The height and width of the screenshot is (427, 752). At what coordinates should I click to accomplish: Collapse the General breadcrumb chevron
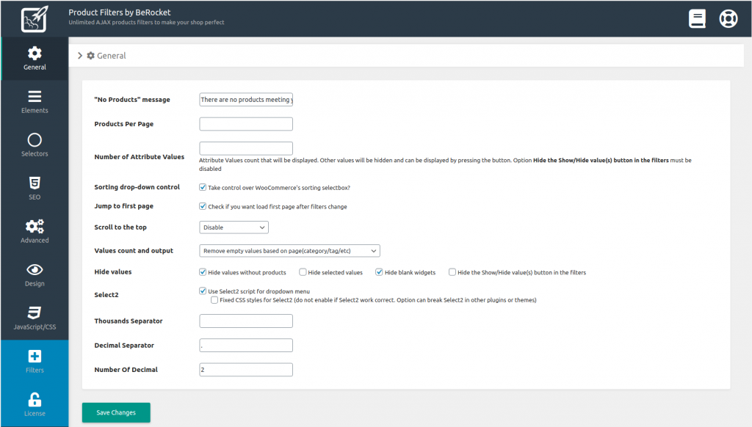(x=80, y=56)
